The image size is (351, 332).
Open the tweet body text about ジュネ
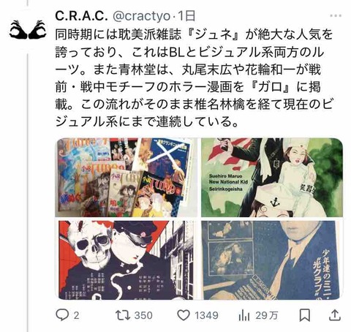[194, 78]
